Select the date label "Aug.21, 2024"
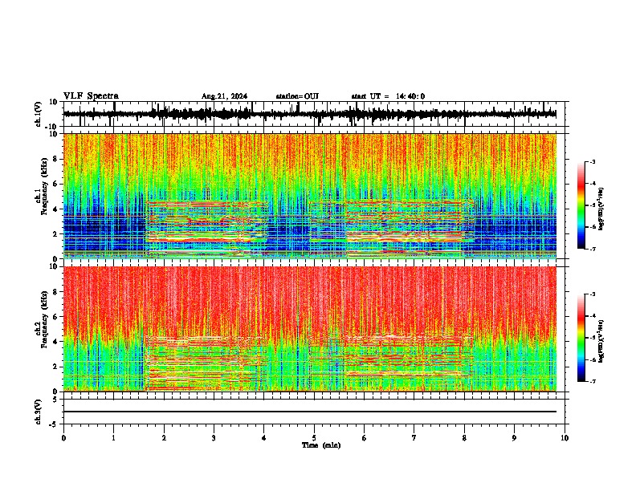Image resolution: width=636 pixels, height=491 pixels. click(224, 96)
